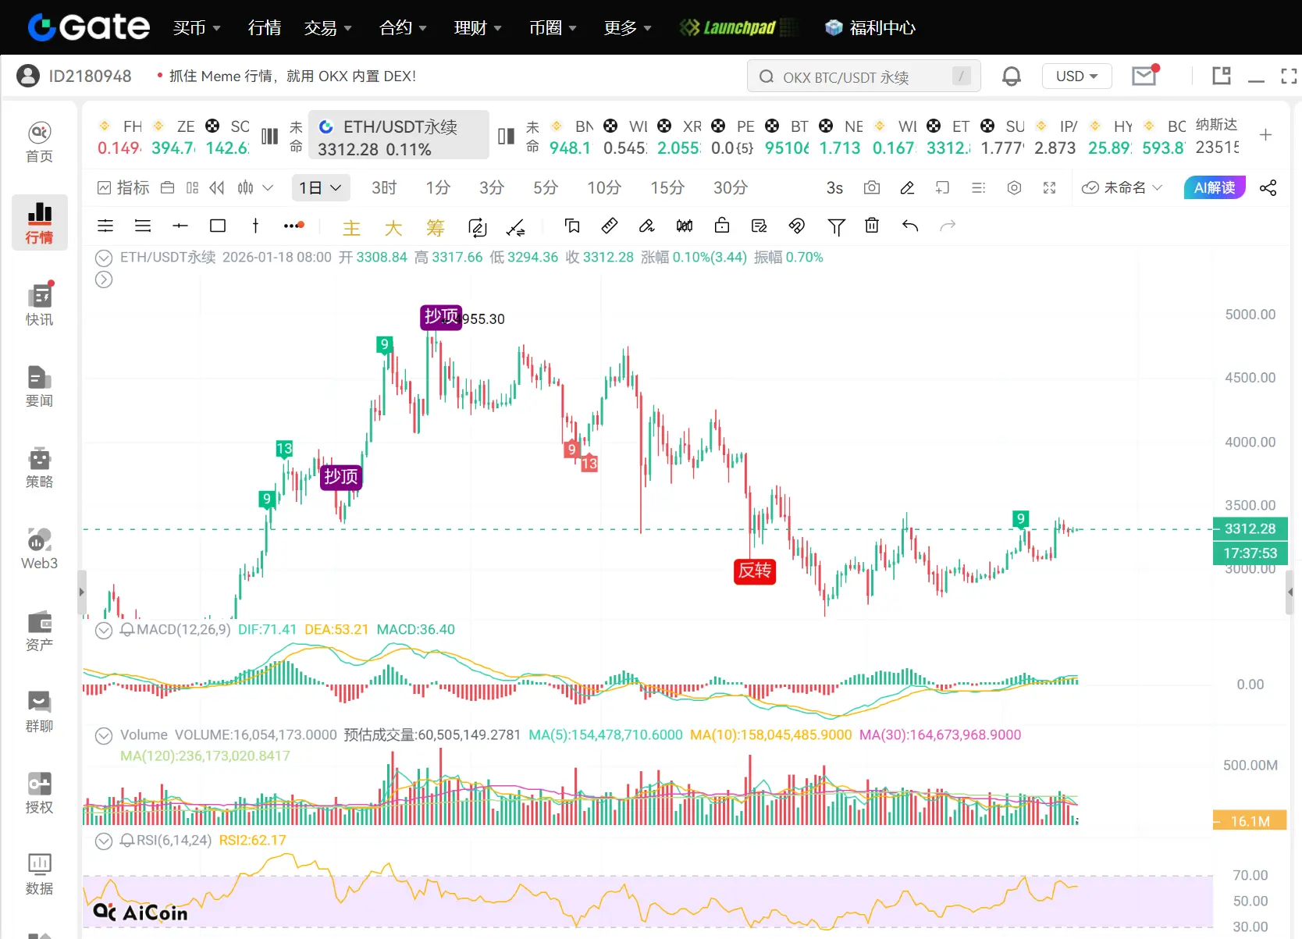1302x939 pixels.
Task: Open 群聊 group chat in sidebar
Action: tap(39, 711)
